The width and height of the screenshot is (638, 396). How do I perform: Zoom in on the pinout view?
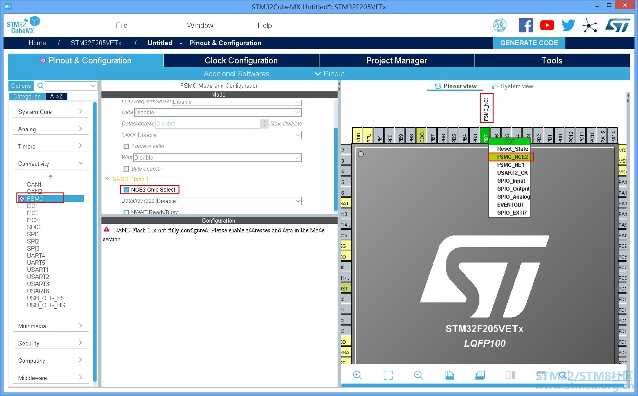(x=357, y=375)
